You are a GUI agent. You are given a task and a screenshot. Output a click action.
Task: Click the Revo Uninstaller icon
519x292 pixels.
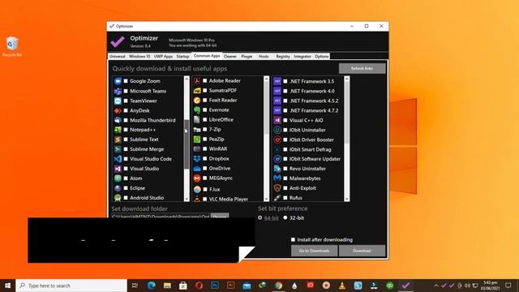pos(277,169)
